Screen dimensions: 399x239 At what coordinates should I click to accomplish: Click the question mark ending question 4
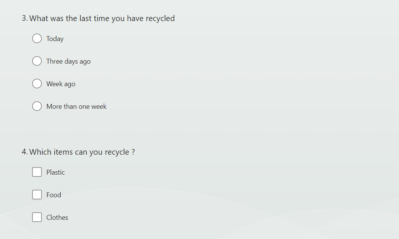click(133, 152)
